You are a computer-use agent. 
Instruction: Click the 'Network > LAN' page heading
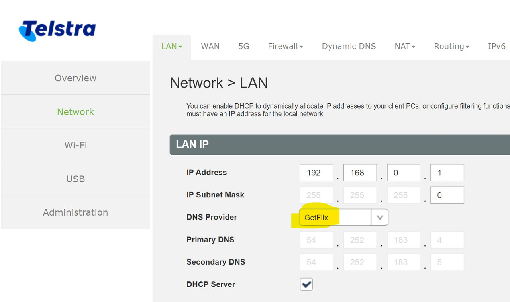pos(219,83)
